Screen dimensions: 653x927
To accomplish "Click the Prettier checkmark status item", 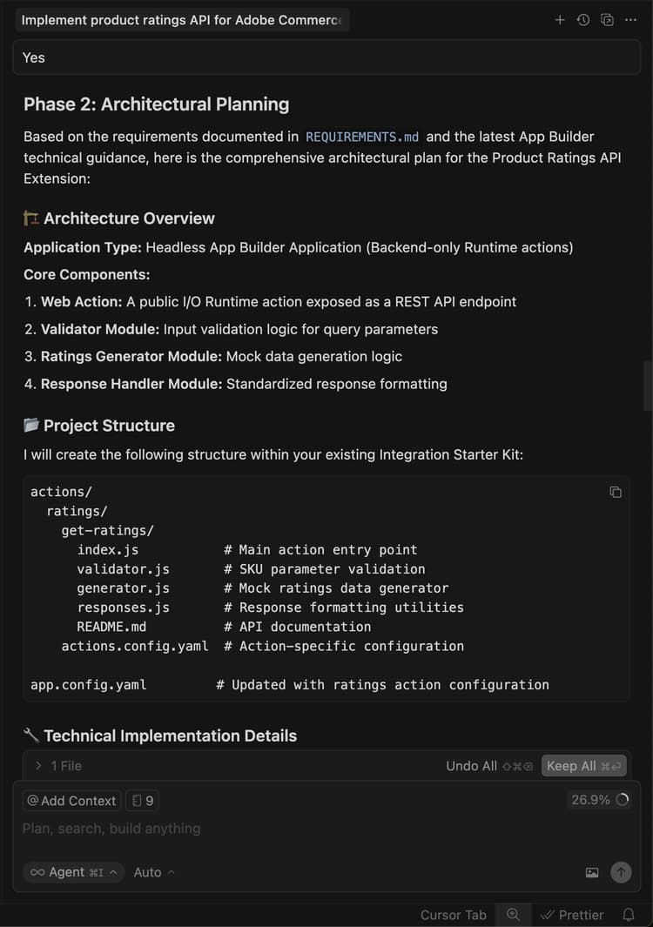I will pyautogui.click(x=572, y=915).
